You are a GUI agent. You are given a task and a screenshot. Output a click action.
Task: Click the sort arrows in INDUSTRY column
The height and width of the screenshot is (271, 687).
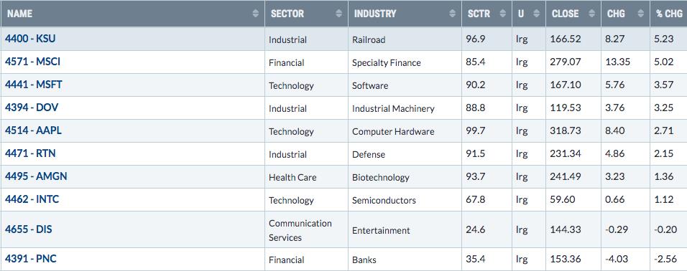pos(453,14)
